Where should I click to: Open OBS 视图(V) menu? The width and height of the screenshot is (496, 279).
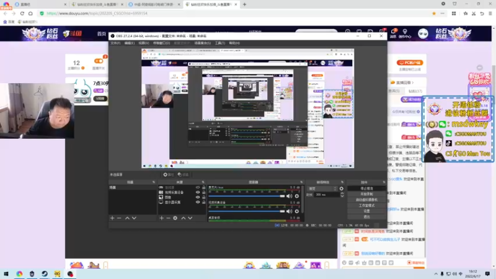(144, 43)
